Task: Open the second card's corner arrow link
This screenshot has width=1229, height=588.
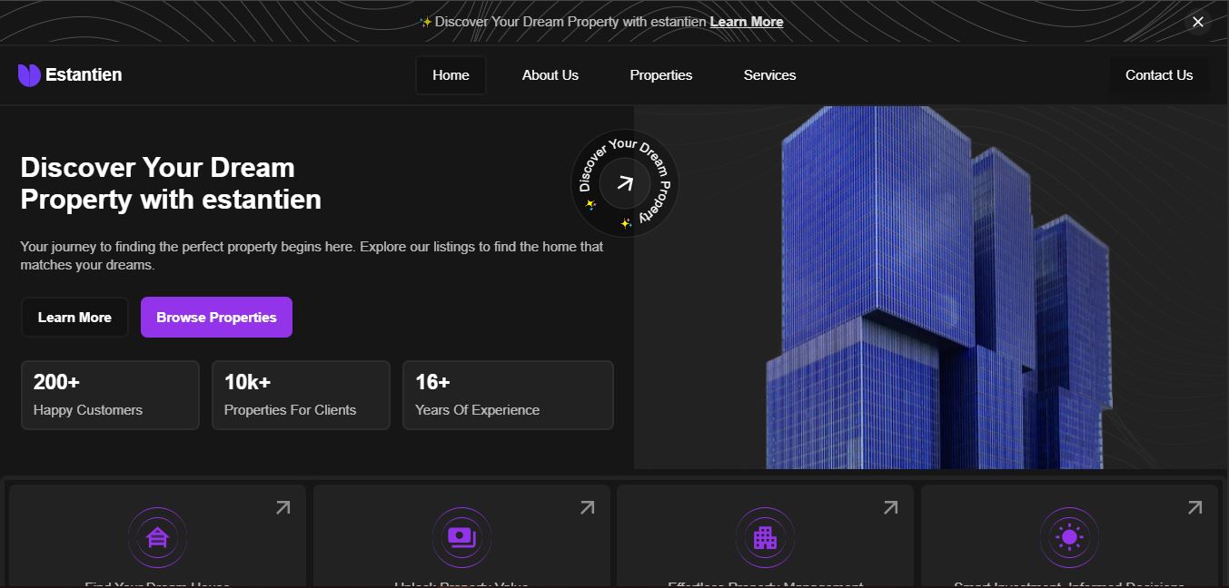Action: click(588, 508)
